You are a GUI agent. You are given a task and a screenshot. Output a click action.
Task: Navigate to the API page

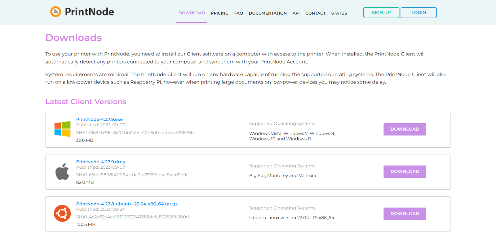coord(296,13)
